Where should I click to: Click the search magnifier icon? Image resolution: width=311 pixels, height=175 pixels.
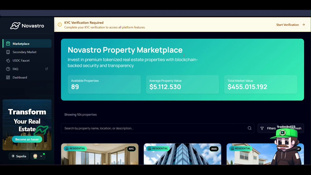click(x=249, y=128)
